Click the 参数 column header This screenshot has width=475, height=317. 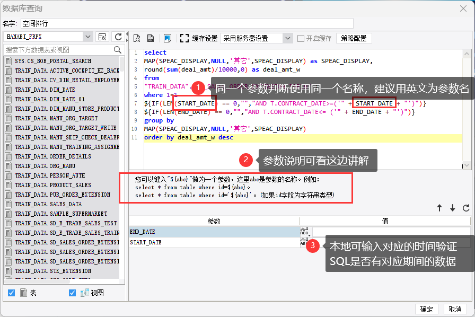click(x=214, y=221)
